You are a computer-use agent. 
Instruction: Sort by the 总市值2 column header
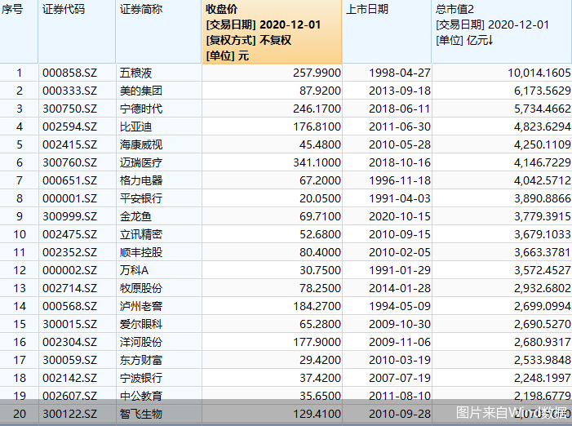click(502, 32)
